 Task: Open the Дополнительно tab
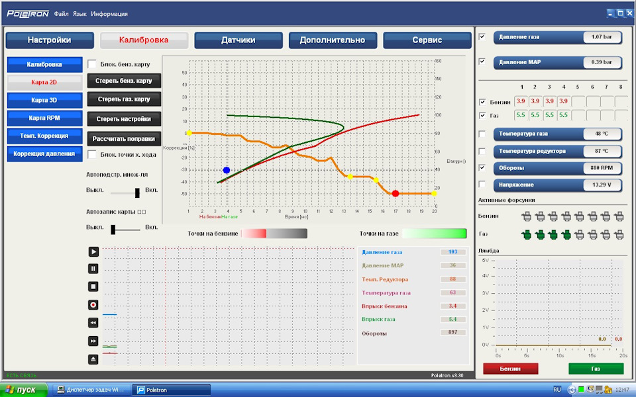click(333, 40)
